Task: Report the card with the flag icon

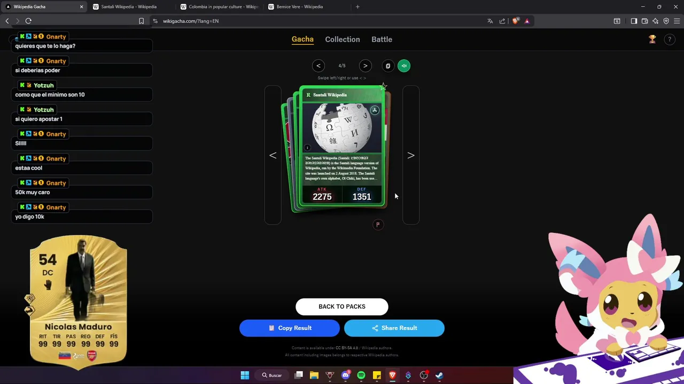Action: coord(378,225)
